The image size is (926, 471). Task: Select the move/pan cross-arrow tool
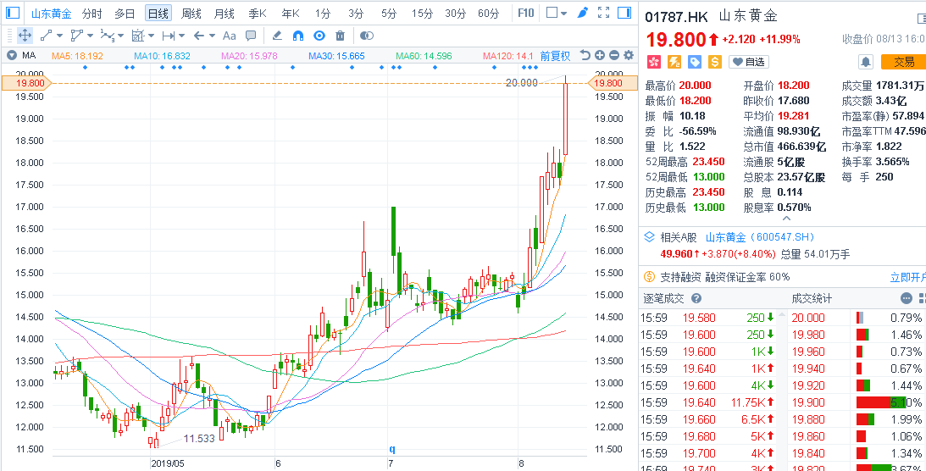pos(25,36)
